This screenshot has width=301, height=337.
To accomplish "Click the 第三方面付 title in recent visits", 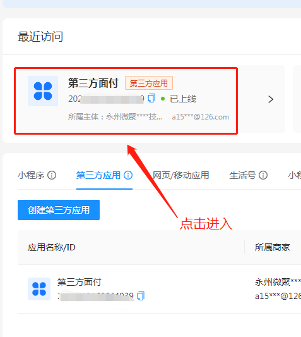I will pyautogui.click(x=93, y=83).
